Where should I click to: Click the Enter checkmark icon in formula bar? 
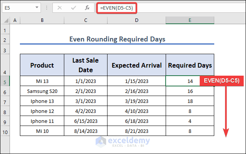click(73, 8)
